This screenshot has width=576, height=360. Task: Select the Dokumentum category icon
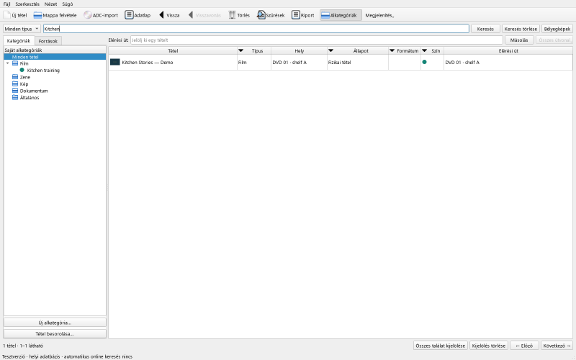pos(15,91)
